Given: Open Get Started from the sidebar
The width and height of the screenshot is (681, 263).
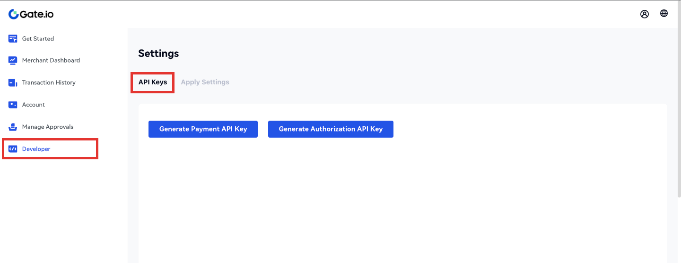Looking at the screenshot, I should pyautogui.click(x=38, y=39).
